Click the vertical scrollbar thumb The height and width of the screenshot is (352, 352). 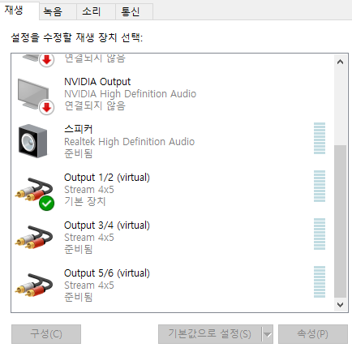pyautogui.click(x=340, y=221)
